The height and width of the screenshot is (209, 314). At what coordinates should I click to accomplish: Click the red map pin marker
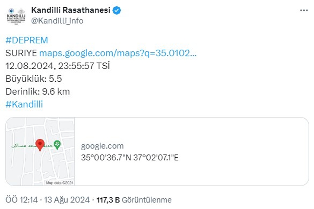coord(40,144)
